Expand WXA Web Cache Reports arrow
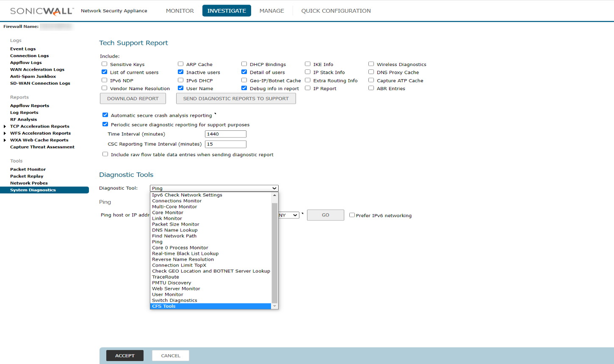Image resolution: width=614 pixels, height=364 pixels. coord(5,140)
